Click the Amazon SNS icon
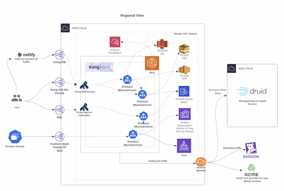284x191 pixels. click(x=184, y=70)
